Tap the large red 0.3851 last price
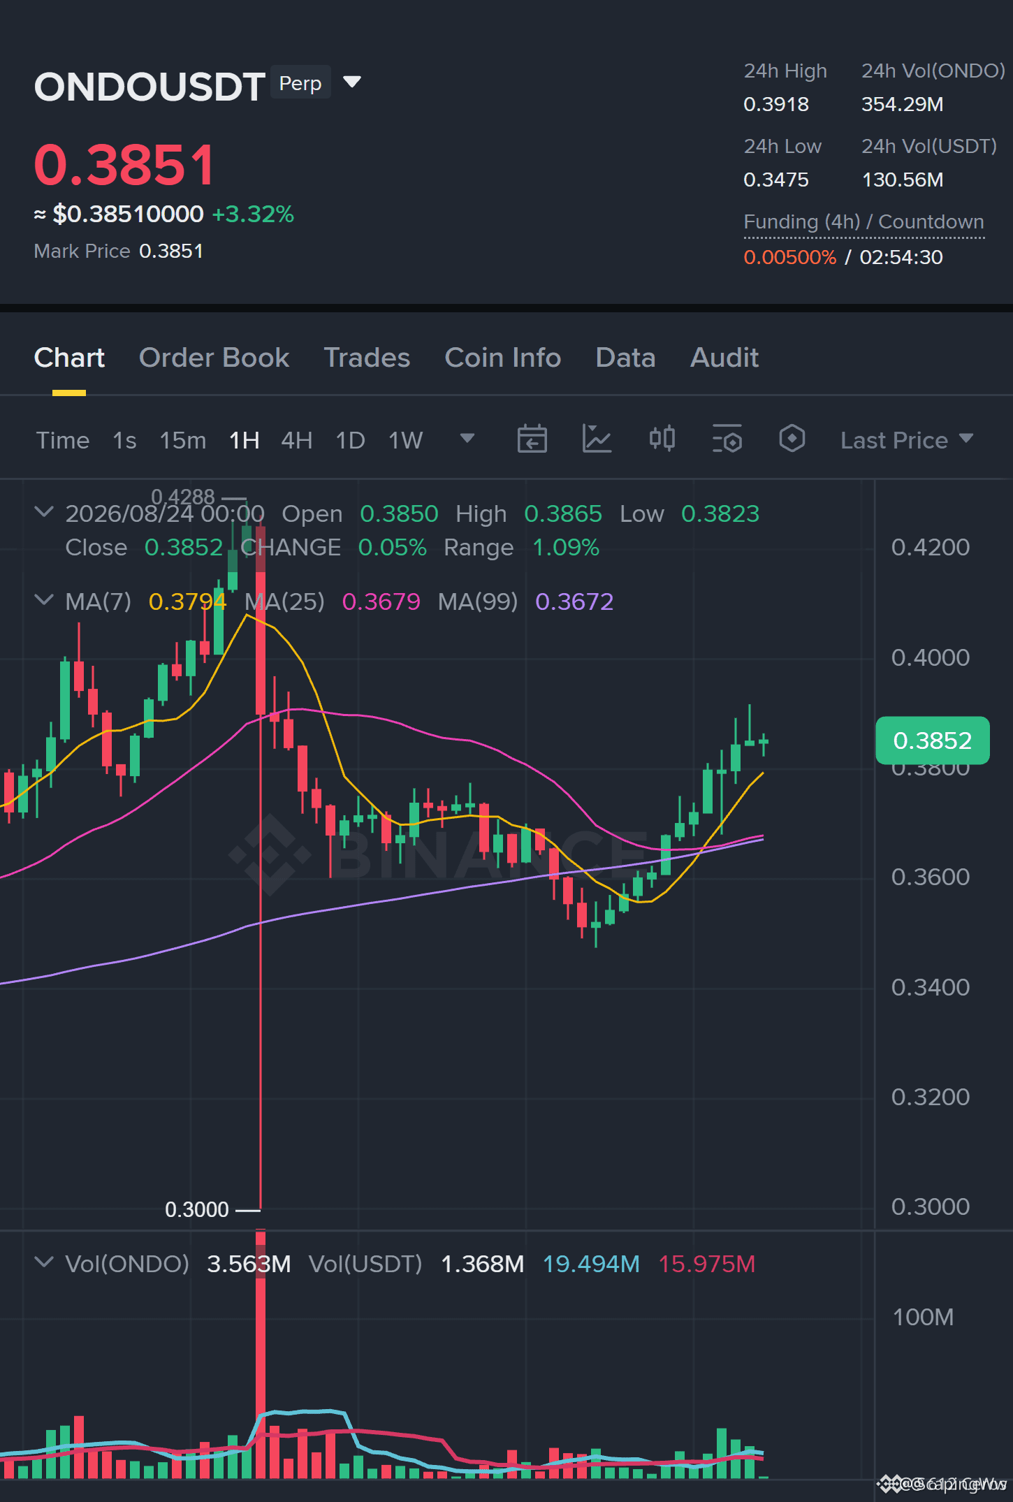 point(124,165)
